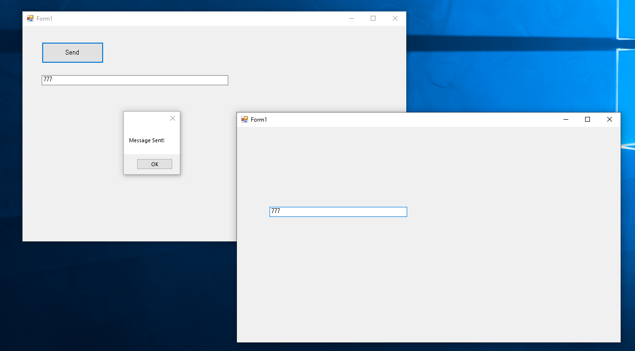Close the Message Sent dialog with X
635x351 pixels.
(173, 118)
